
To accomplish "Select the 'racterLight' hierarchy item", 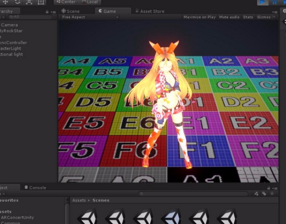I will pos(10,48).
